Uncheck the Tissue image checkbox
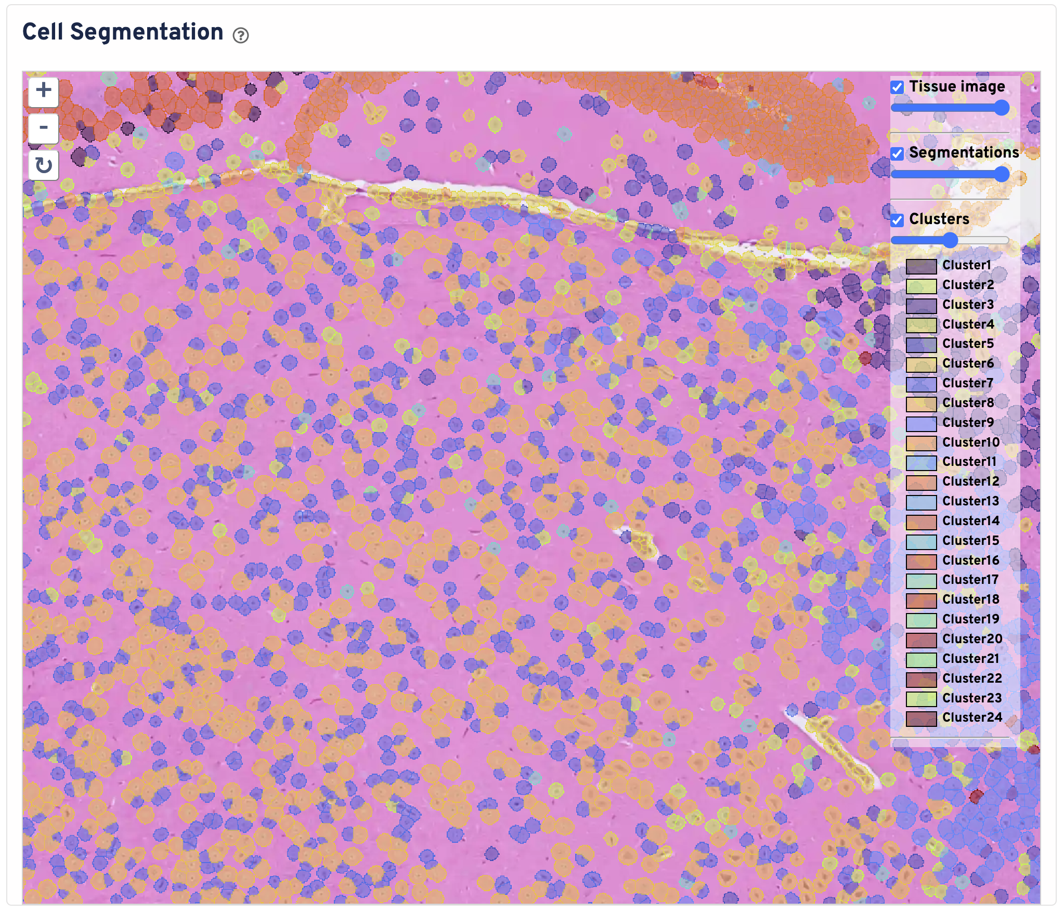 click(897, 87)
